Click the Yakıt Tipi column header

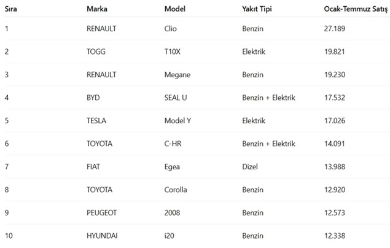pos(257,9)
